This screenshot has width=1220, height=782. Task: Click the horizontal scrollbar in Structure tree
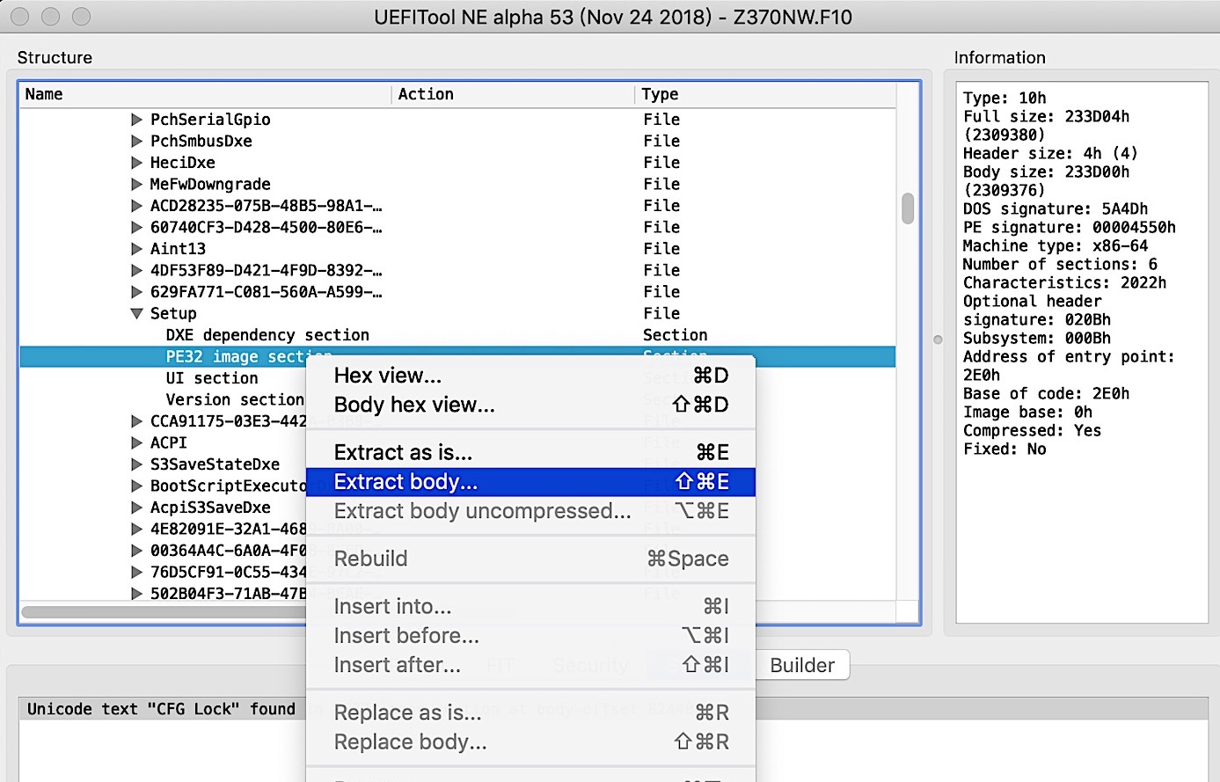click(x=164, y=611)
